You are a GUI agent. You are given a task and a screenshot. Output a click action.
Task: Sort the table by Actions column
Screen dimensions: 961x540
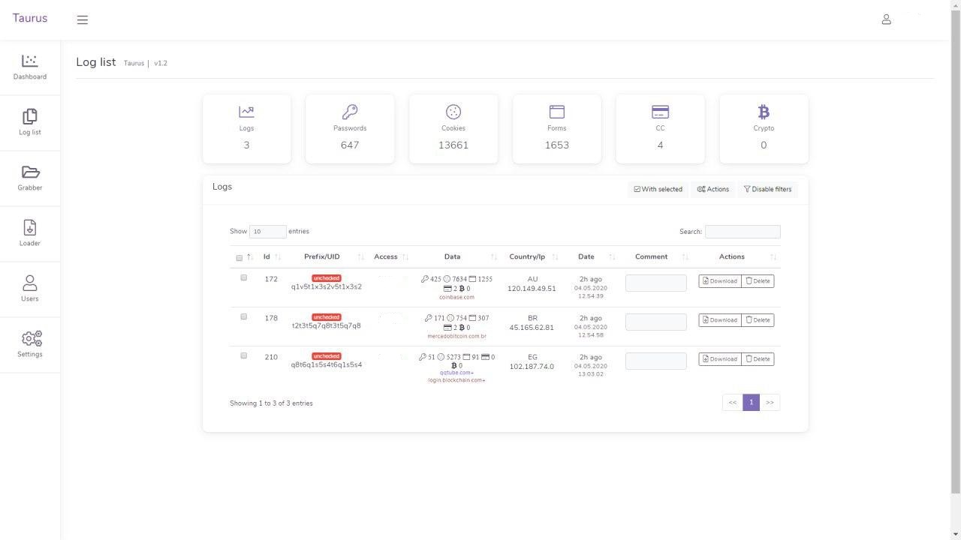click(x=737, y=257)
